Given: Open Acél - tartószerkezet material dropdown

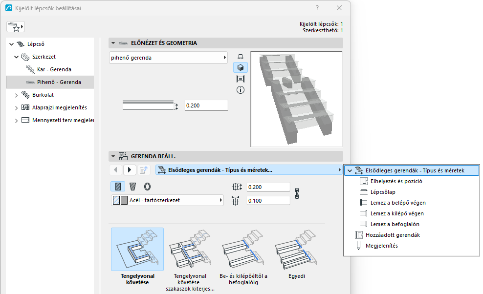Looking at the screenshot, I should [x=167, y=200].
